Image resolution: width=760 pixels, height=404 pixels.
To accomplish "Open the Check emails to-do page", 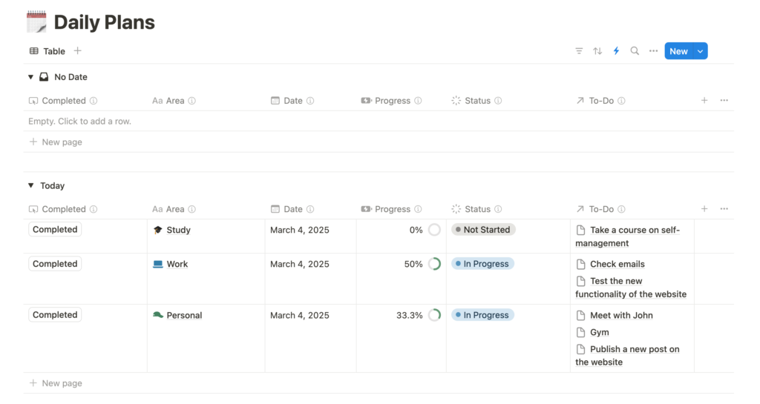I will [617, 264].
